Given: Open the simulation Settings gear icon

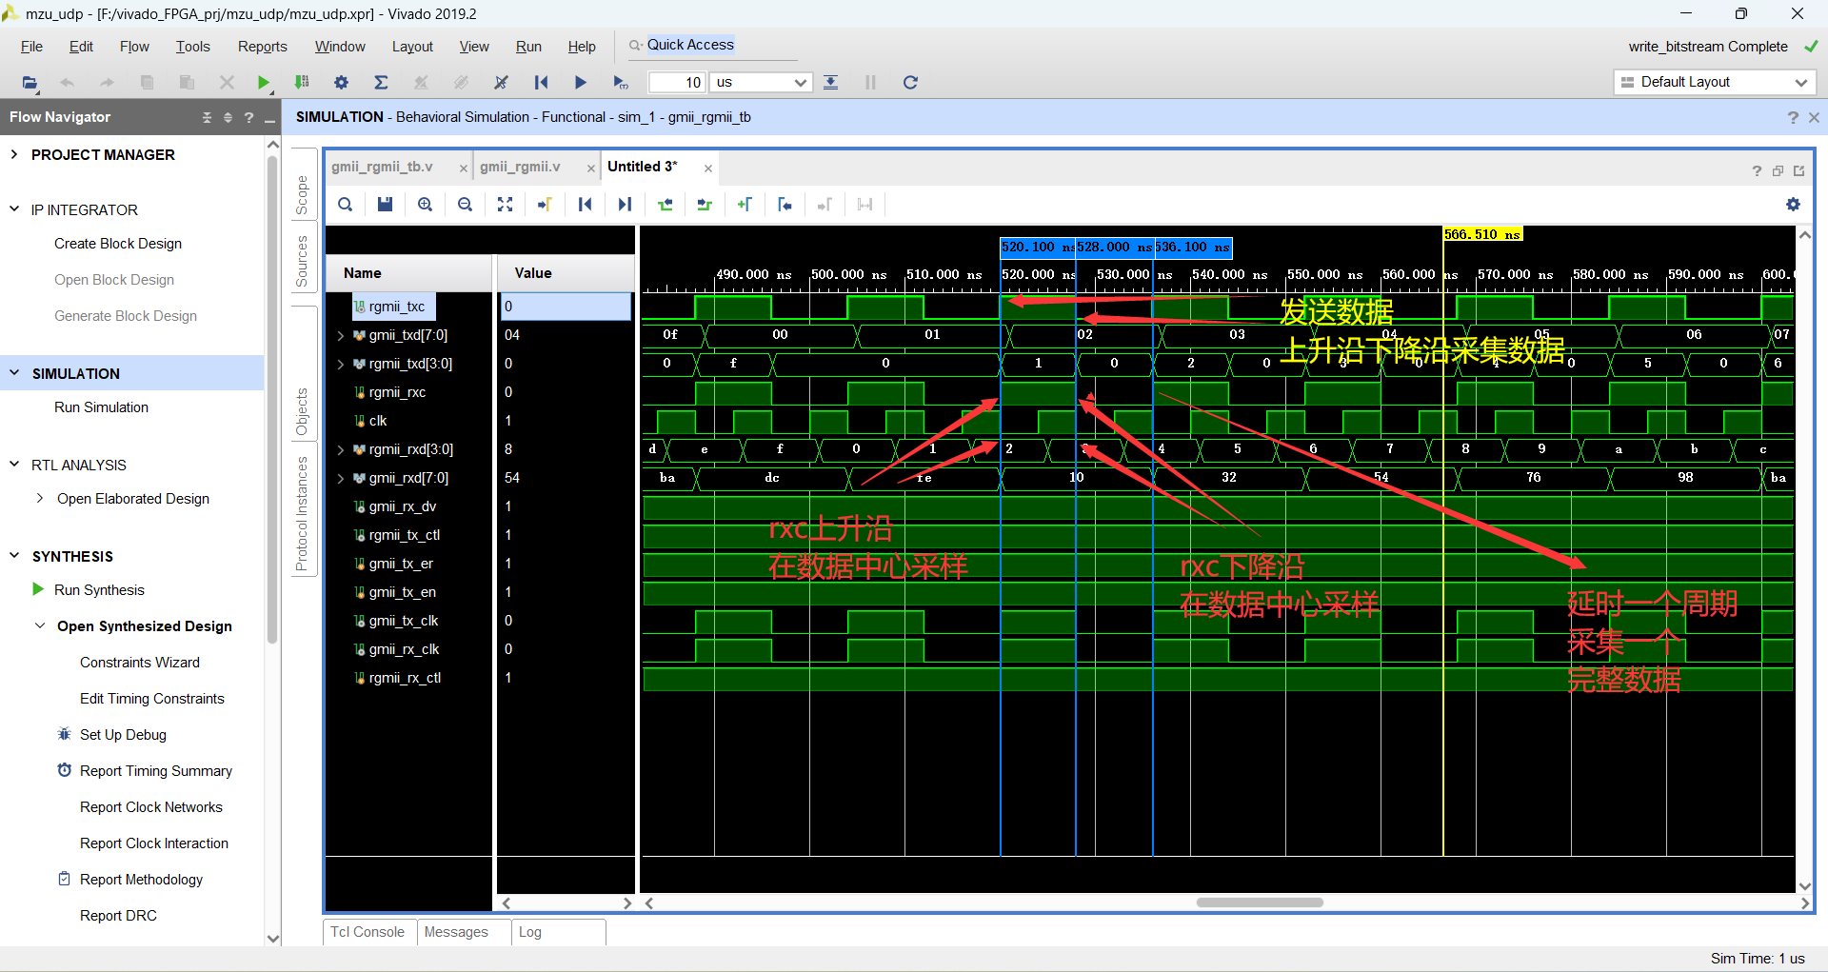Looking at the screenshot, I should (341, 83).
